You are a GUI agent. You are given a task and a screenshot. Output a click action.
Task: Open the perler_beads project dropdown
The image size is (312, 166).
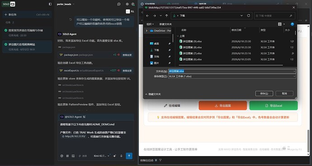pyautogui.click(x=66, y=4)
